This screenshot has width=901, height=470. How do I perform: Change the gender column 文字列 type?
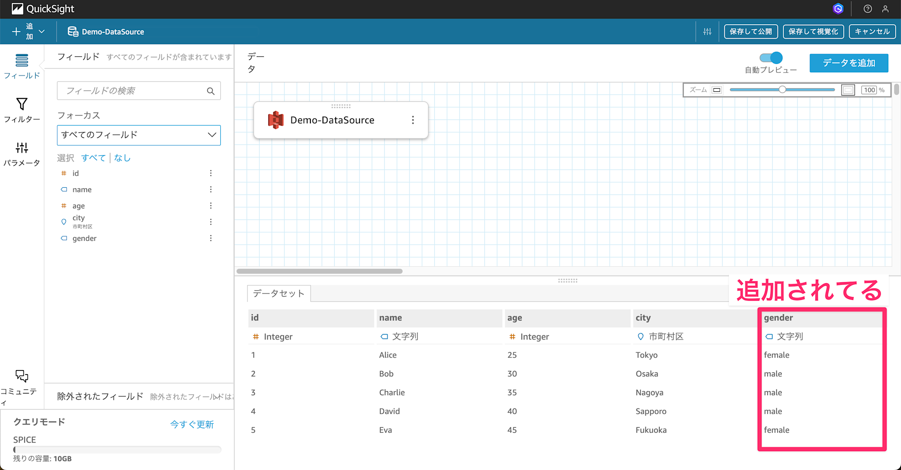click(784, 337)
